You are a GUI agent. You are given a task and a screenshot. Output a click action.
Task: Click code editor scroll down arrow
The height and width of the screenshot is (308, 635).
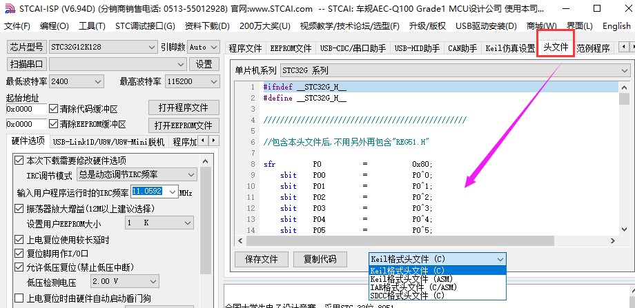tap(624, 229)
